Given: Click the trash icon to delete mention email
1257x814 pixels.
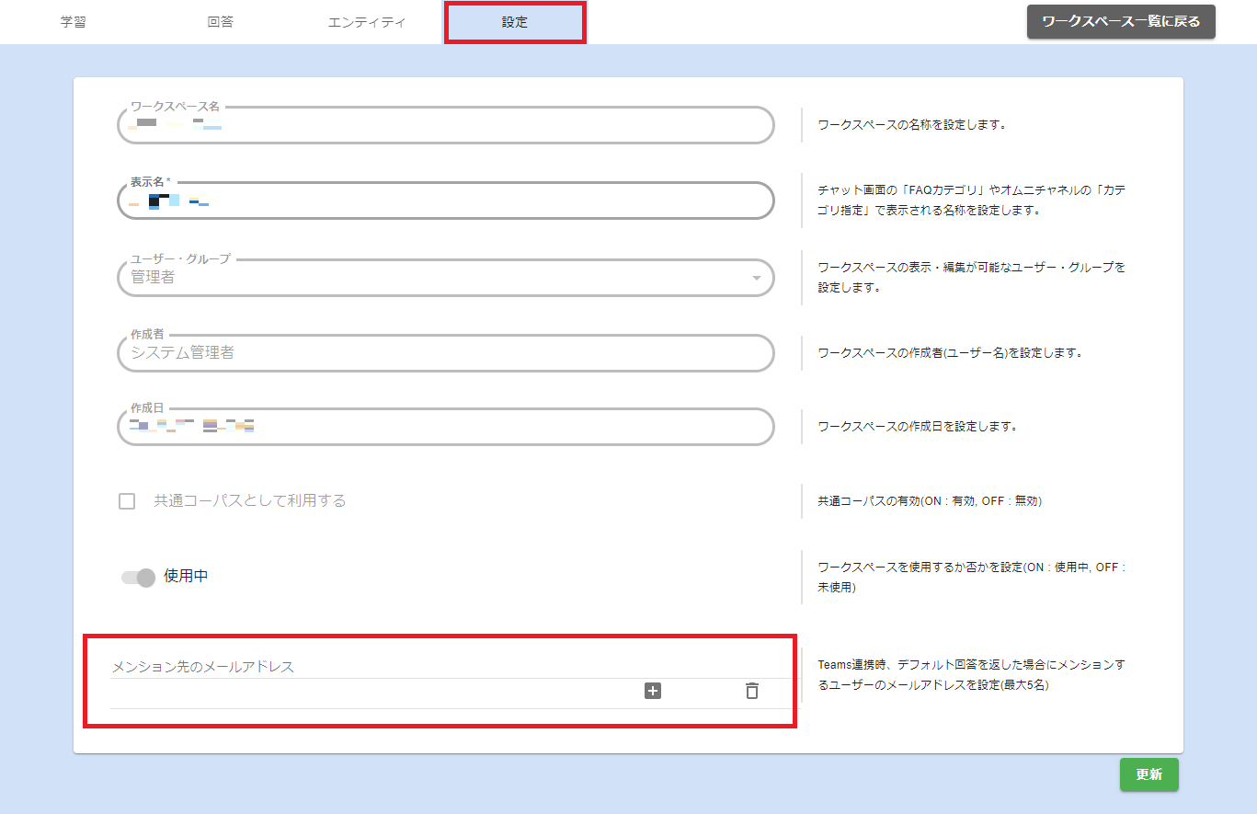Looking at the screenshot, I should tap(752, 691).
